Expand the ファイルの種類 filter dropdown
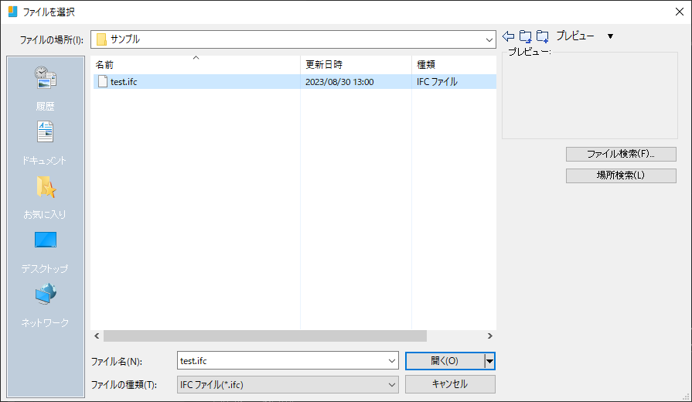 [x=392, y=385]
